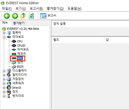Click the DirectX icon
The height and width of the screenshot is (109, 129).
pos(9,88)
